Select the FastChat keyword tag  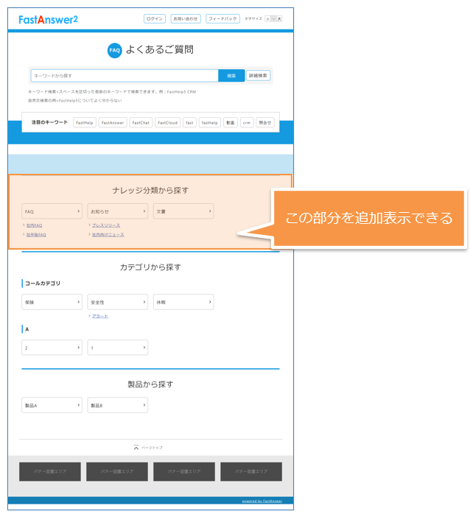point(141,122)
